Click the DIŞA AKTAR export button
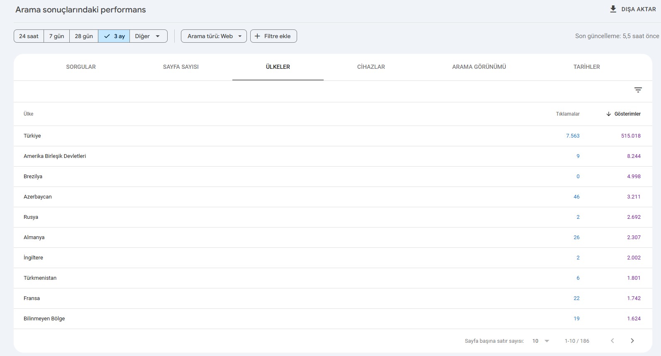Screen dimensions: 661x356 [633, 9]
